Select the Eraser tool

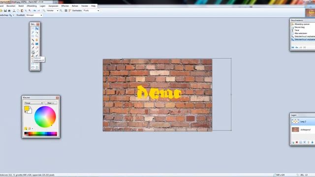point(37,48)
